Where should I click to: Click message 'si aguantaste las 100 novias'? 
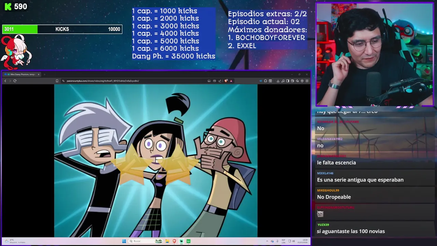click(x=351, y=231)
